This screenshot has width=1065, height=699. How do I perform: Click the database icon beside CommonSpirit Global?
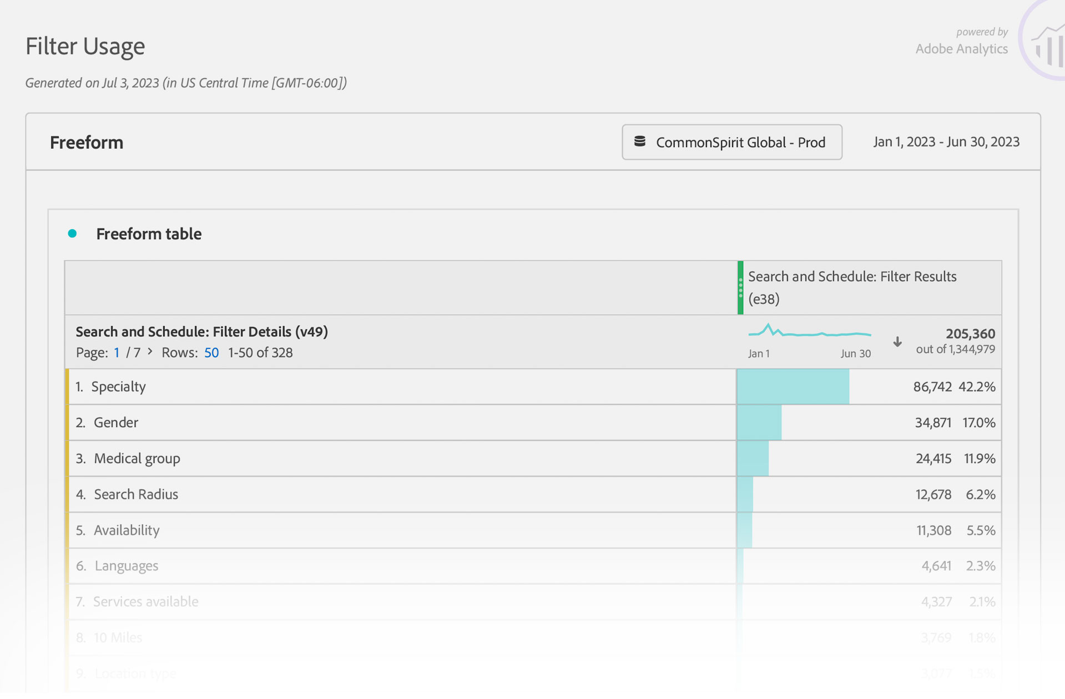click(640, 141)
